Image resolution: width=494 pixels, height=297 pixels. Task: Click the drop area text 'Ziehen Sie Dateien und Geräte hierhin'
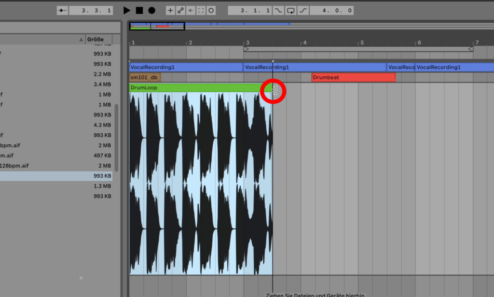tap(315, 295)
